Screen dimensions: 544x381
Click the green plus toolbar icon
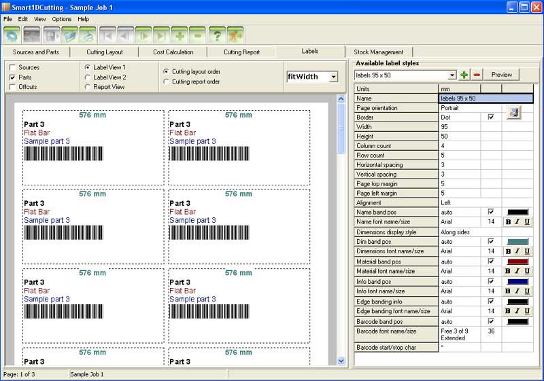[x=180, y=35]
